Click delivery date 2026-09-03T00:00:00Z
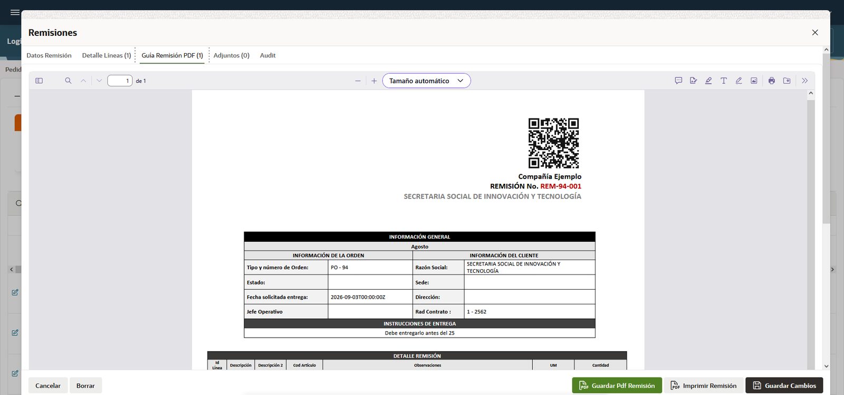The width and height of the screenshot is (844, 395). (x=358, y=297)
